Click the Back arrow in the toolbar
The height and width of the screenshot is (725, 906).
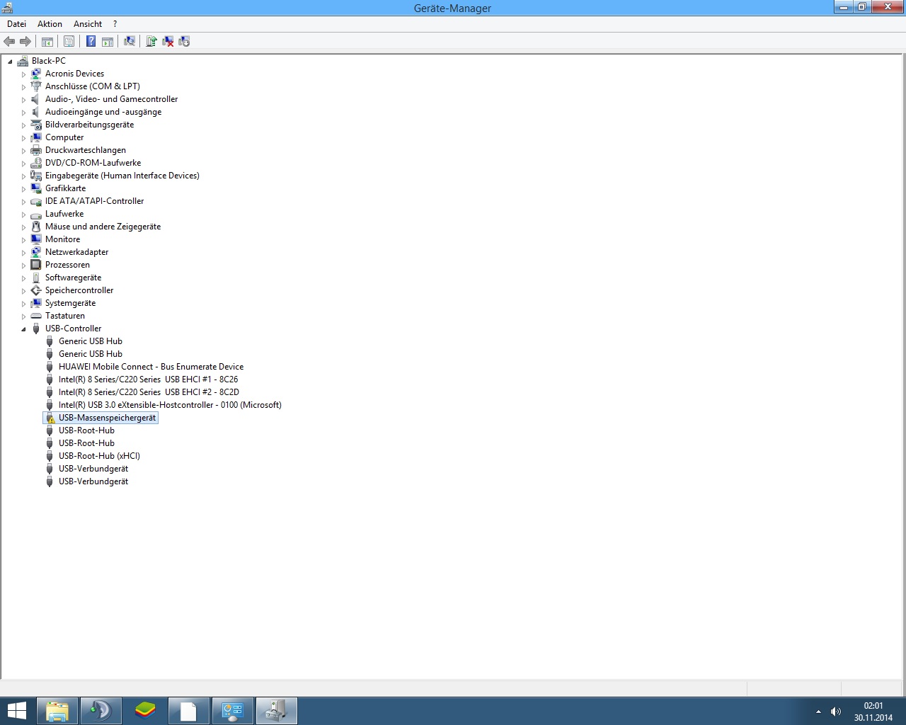[x=9, y=42]
